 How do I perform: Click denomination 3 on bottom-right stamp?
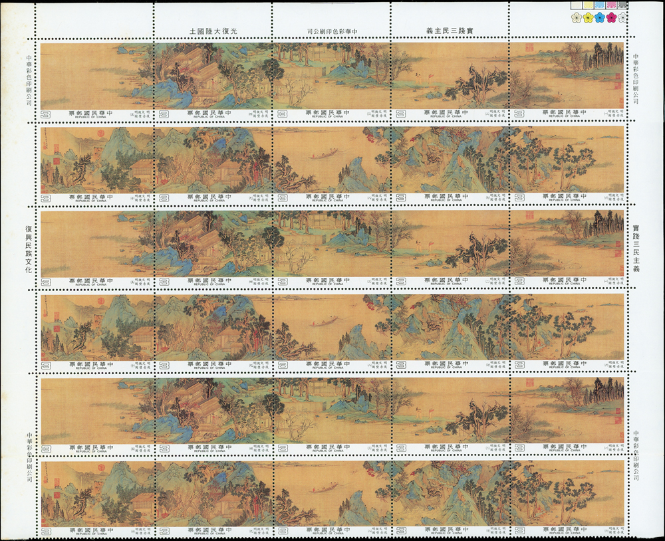point(519,531)
